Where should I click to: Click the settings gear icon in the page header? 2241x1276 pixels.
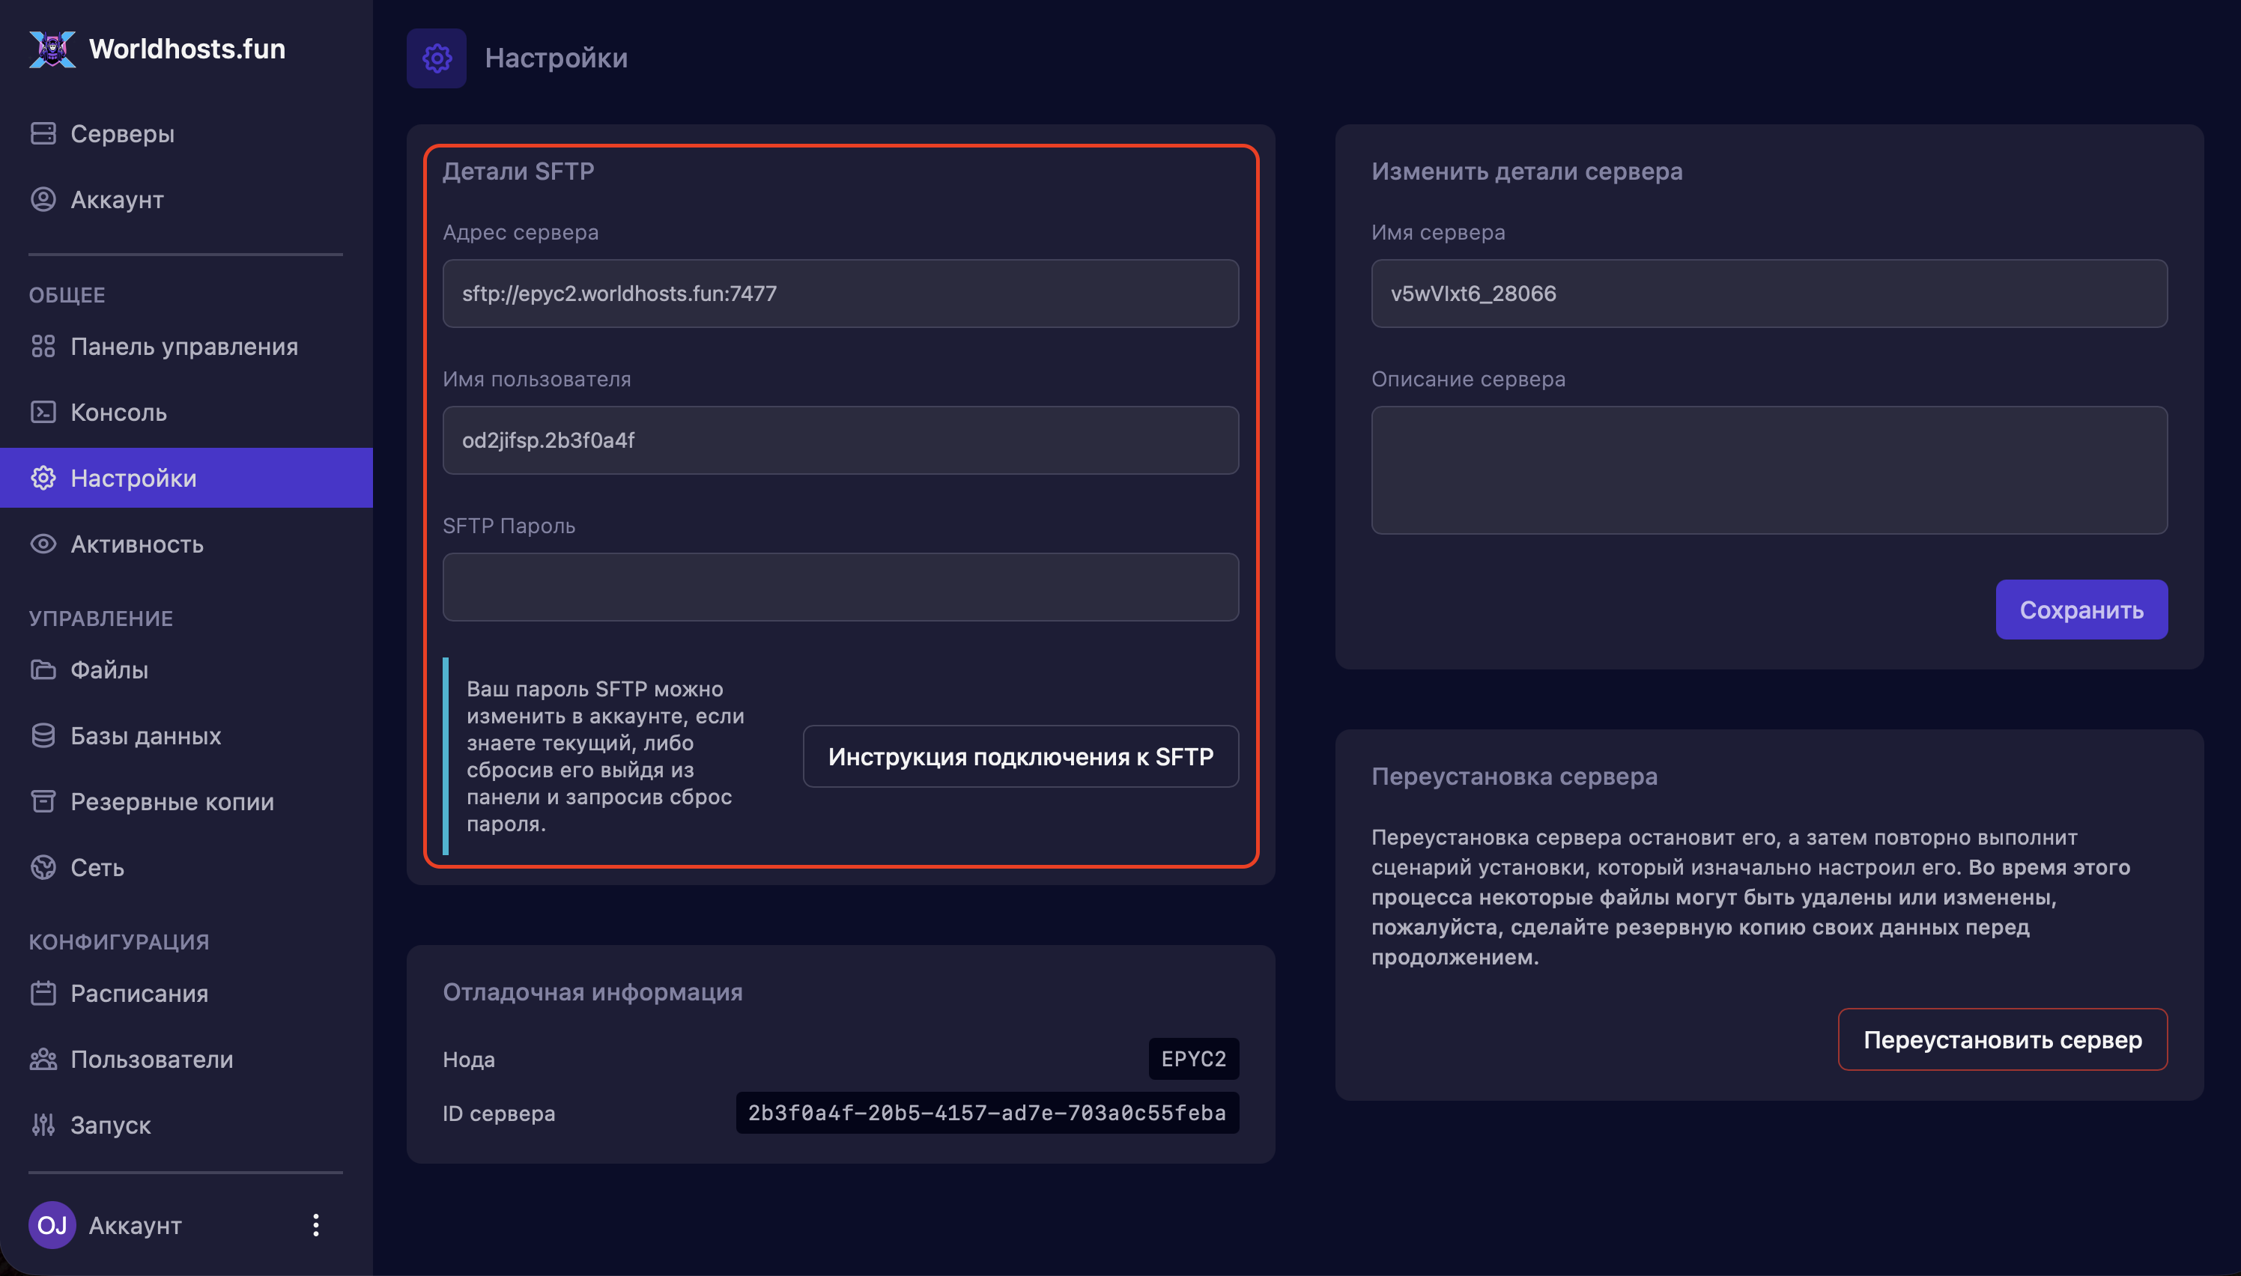tap(437, 58)
